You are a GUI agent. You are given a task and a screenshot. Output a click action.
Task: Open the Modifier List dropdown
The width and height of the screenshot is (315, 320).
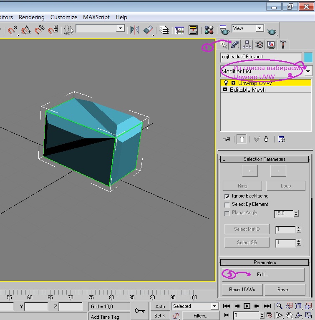click(308, 71)
